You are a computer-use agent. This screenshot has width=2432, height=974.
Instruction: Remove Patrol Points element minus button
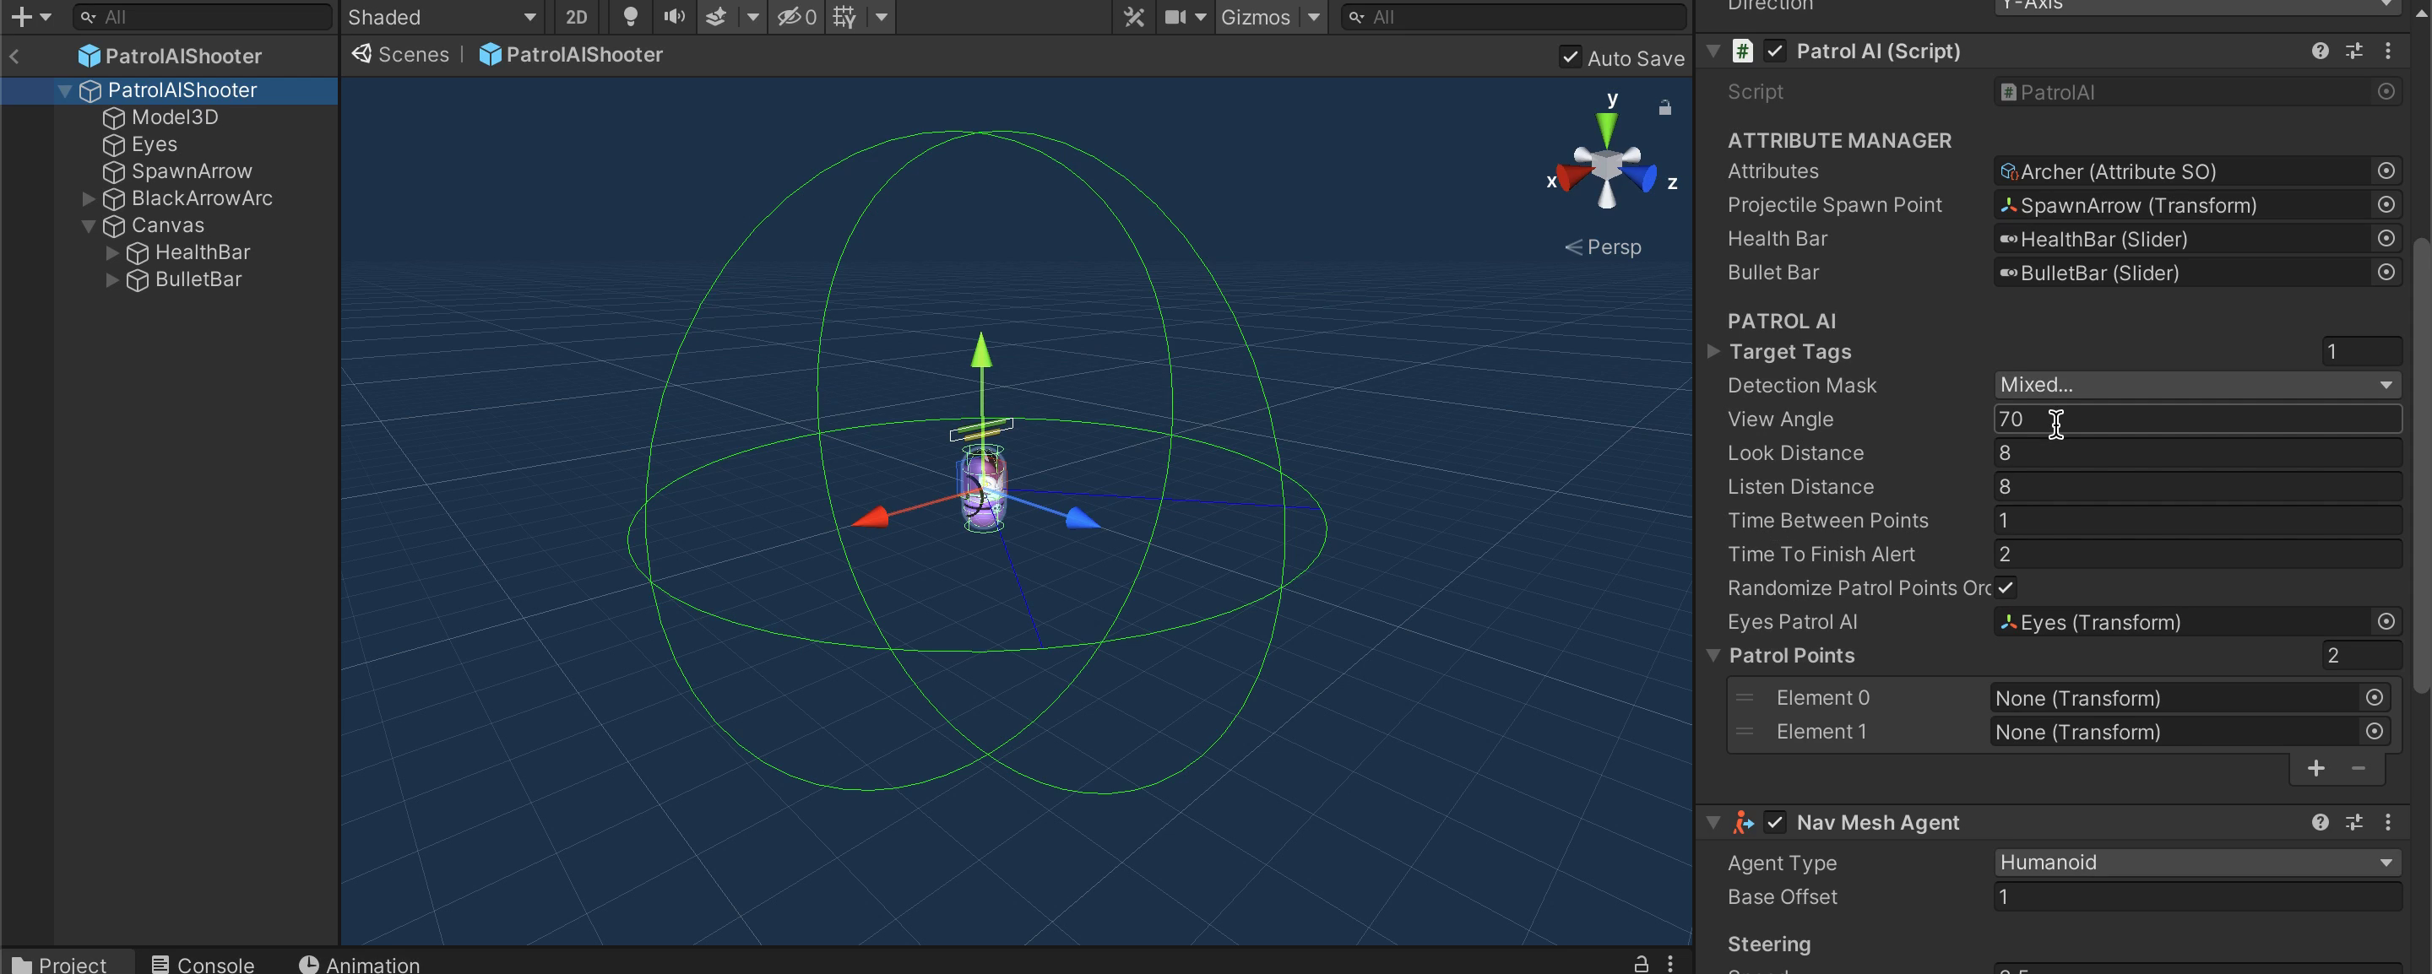[2358, 768]
